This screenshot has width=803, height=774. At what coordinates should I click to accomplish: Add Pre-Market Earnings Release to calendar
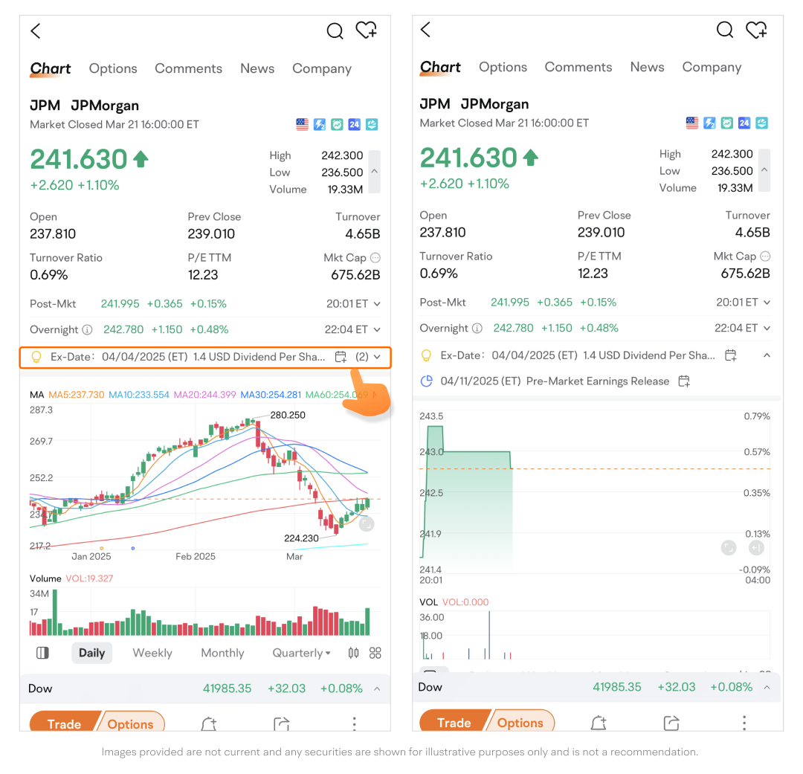684,381
